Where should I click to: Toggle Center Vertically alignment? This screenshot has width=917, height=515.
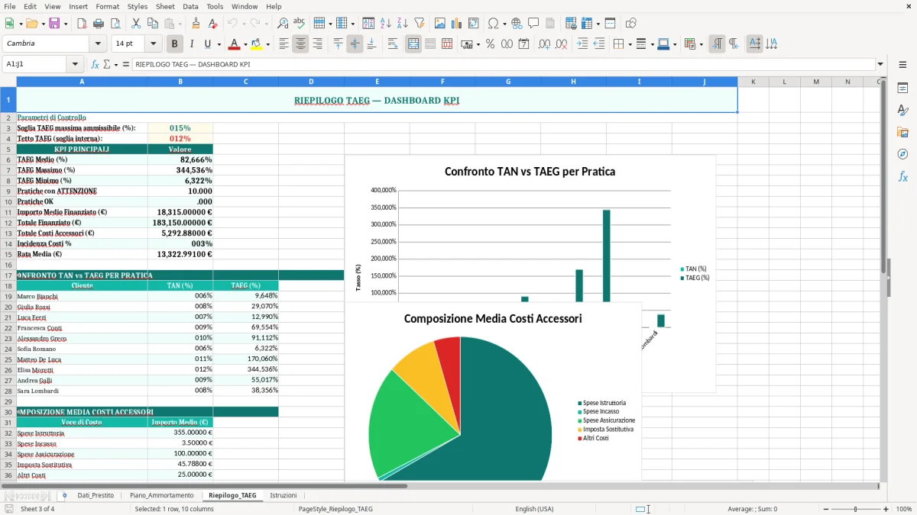[x=355, y=44]
